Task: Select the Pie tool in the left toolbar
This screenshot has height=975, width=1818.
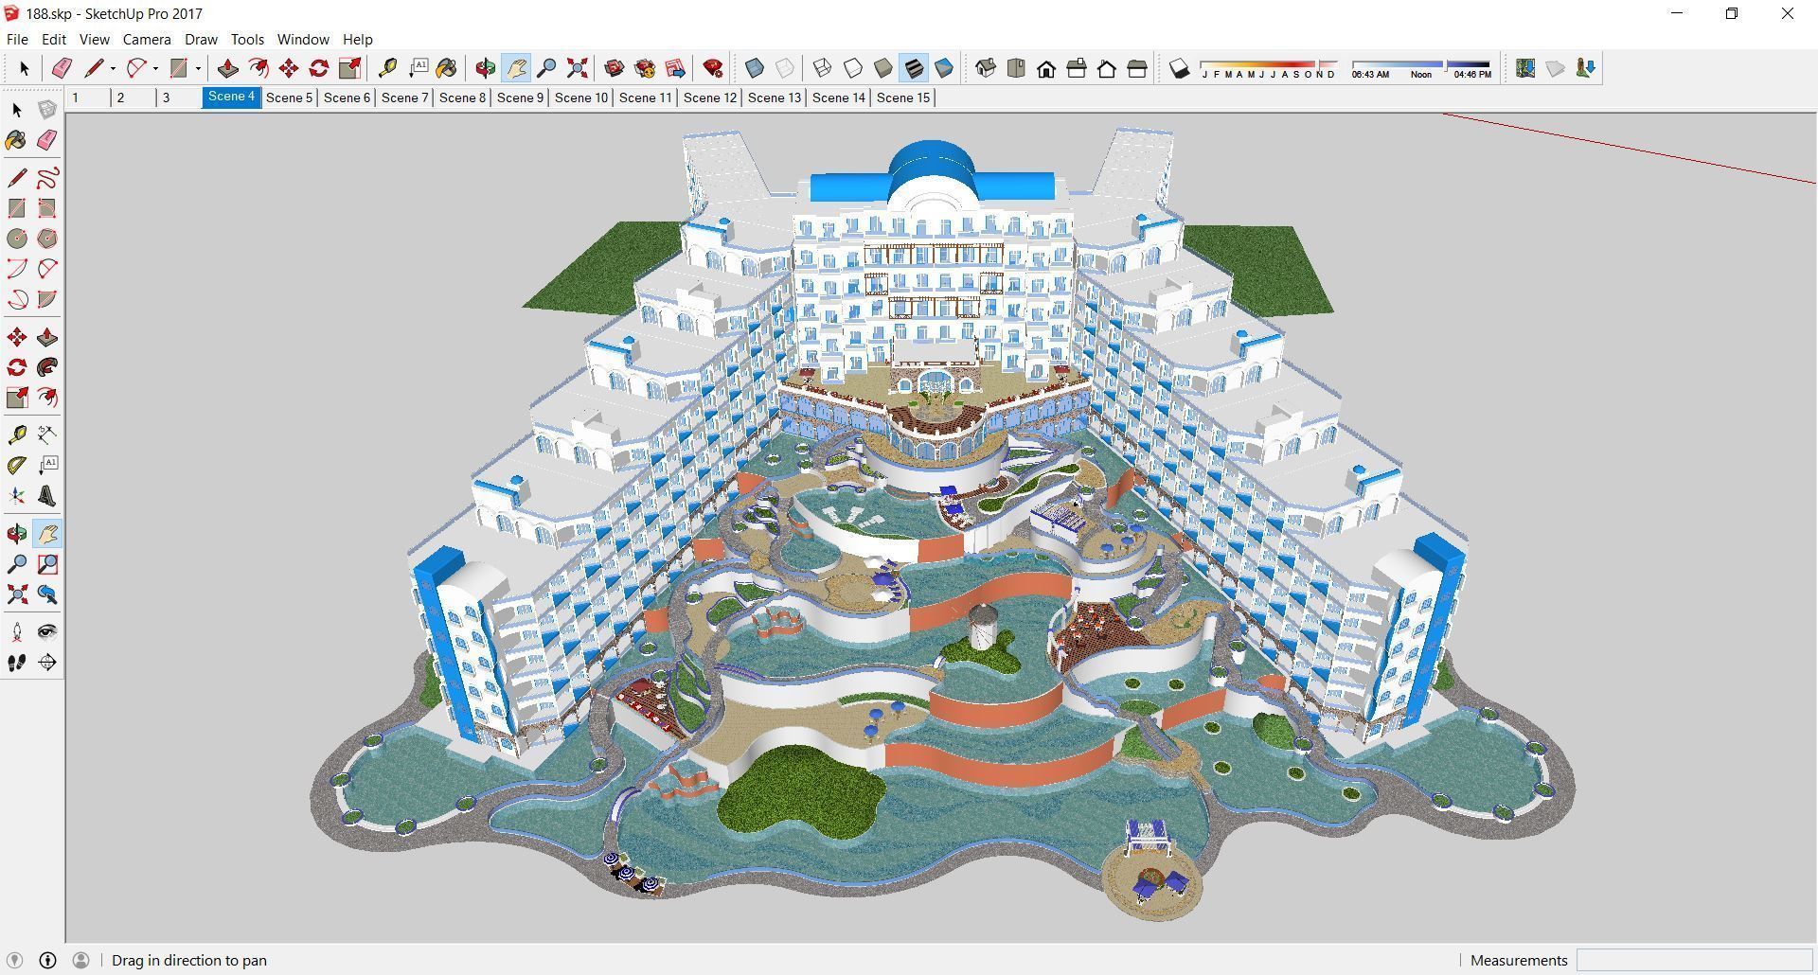Action: pyautogui.click(x=47, y=299)
